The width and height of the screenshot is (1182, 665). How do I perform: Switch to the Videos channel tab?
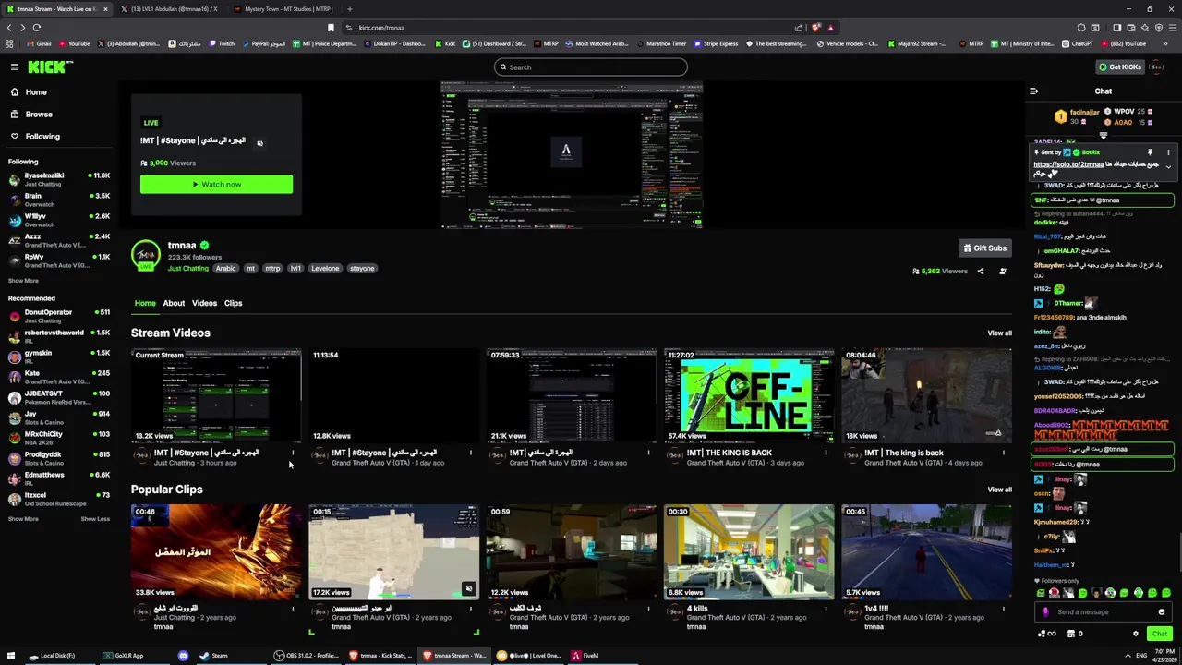[204, 303]
